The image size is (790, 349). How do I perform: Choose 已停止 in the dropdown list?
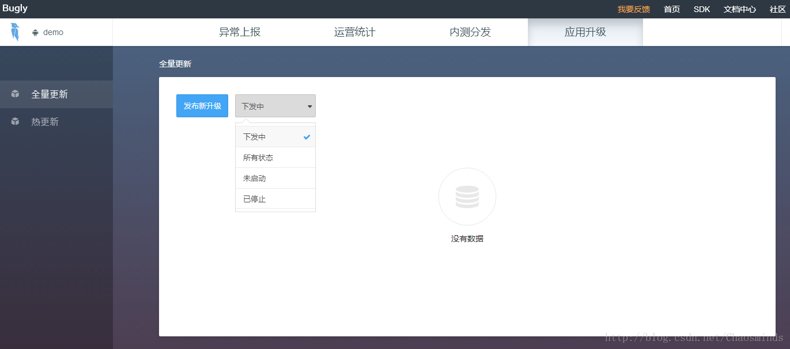[x=275, y=199]
